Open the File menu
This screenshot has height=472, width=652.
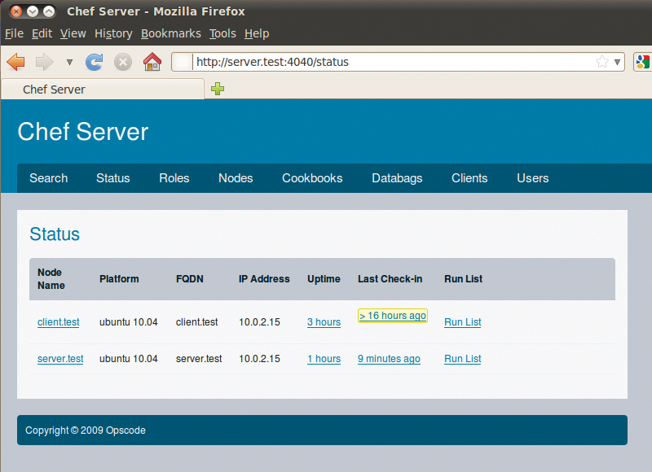click(14, 33)
